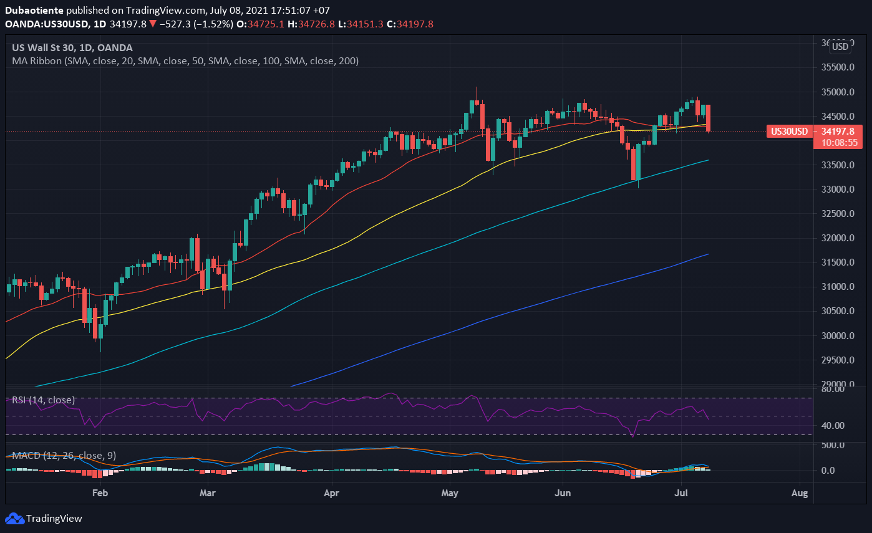Image resolution: width=872 pixels, height=533 pixels.
Task: Select the RSI (14, close) legend
Action: (44, 400)
